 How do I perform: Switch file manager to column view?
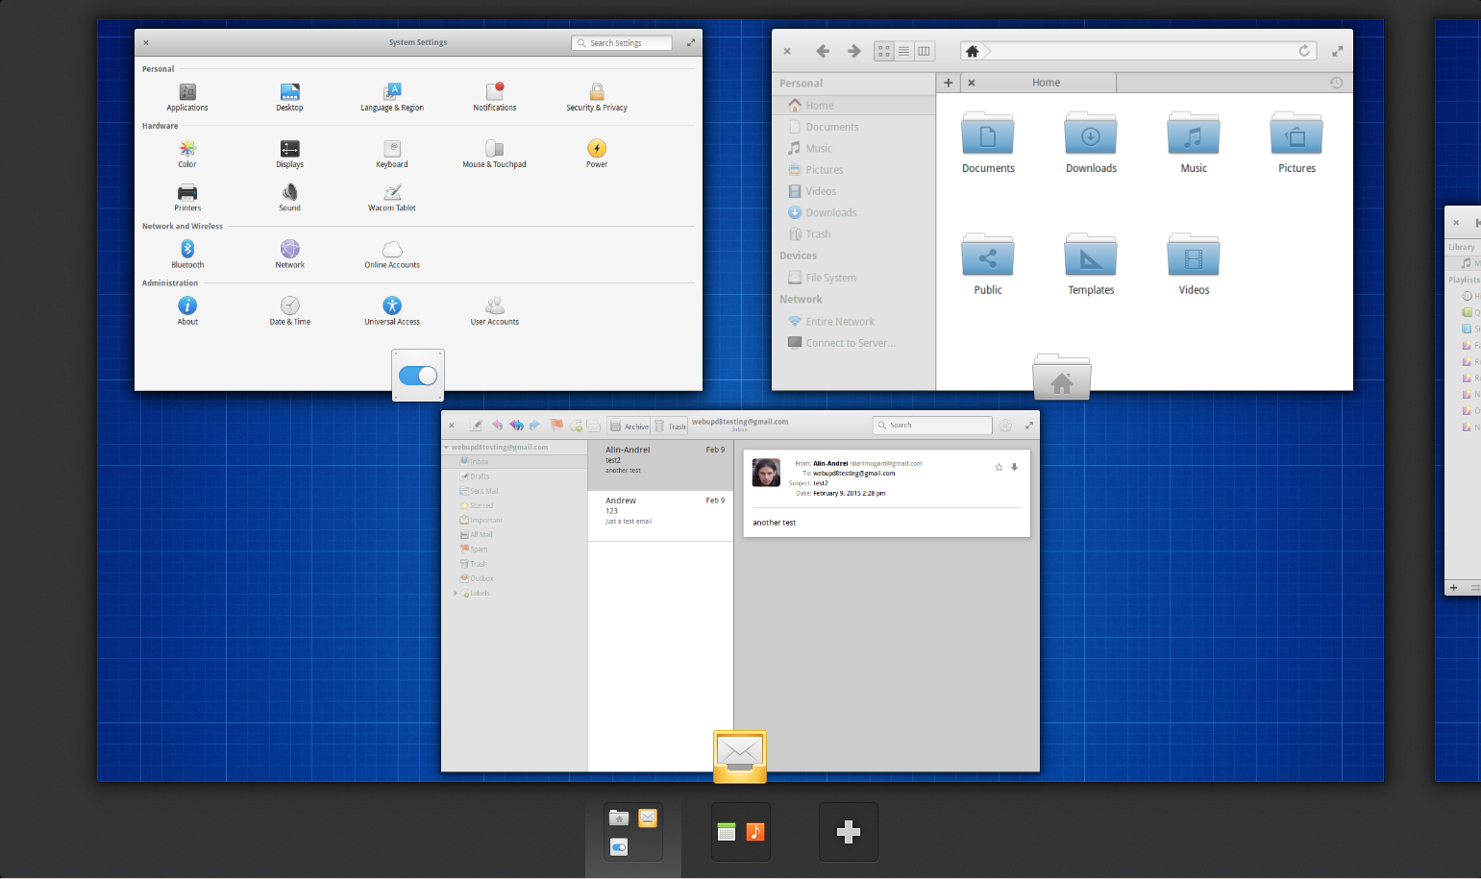click(924, 51)
